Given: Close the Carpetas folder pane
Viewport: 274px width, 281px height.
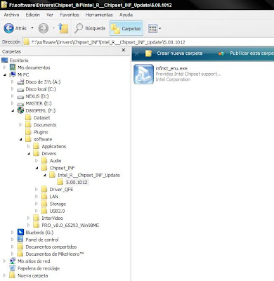Looking at the screenshot, I should pyautogui.click(x=124, y=50).
